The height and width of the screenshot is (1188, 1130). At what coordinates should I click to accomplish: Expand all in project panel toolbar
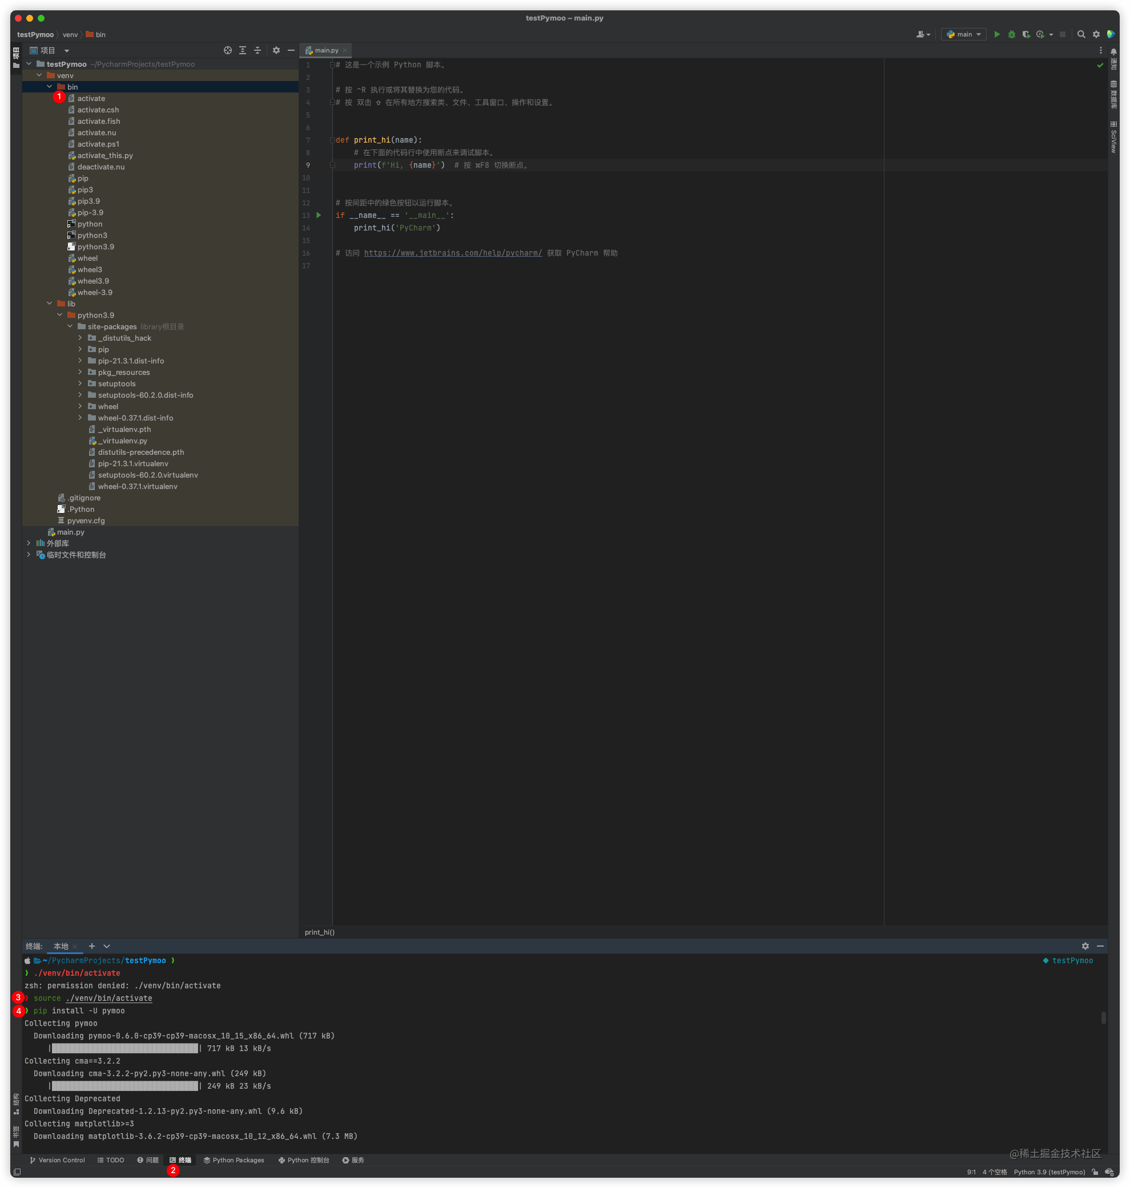point(243,51)
